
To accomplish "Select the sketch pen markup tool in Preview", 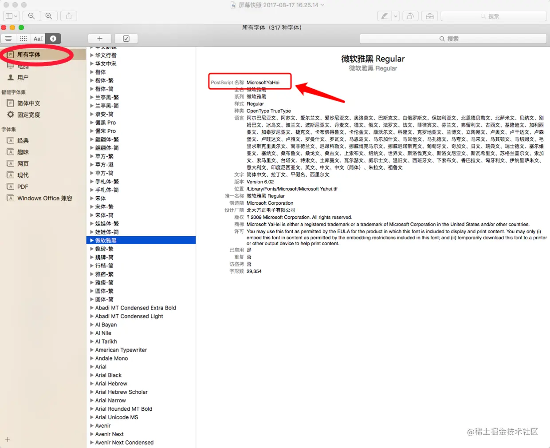I will [384, 16].
